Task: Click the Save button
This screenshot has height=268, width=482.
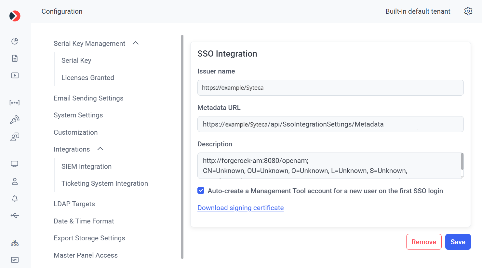Action: [458, 242]
